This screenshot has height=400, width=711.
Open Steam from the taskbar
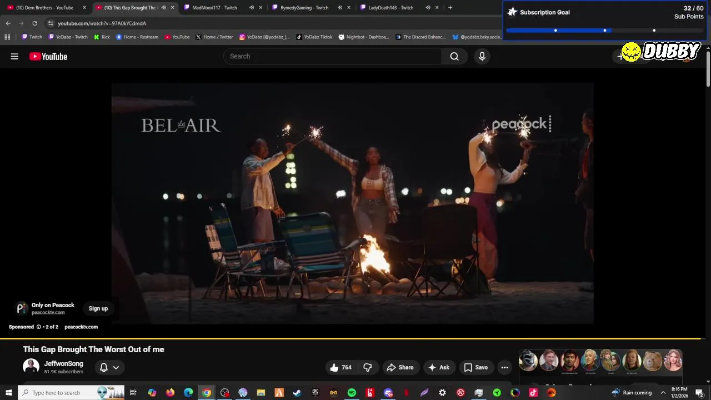[x=297, y=393]
